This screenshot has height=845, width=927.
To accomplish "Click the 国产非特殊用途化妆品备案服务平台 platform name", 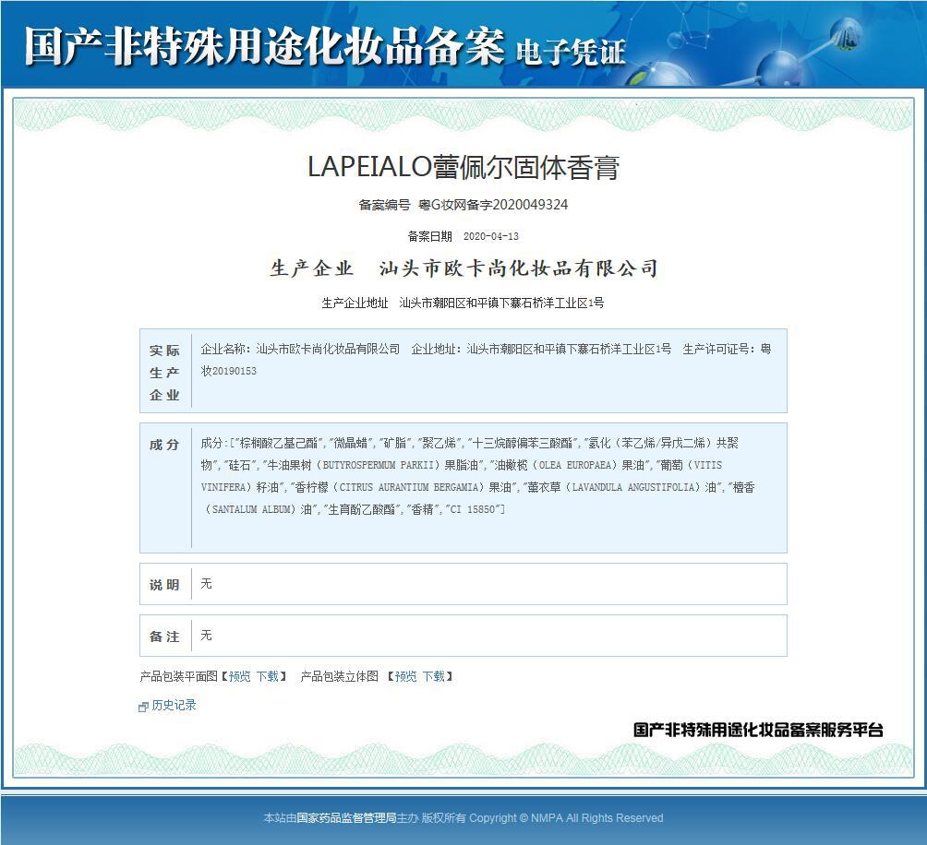I will point(759,728).
